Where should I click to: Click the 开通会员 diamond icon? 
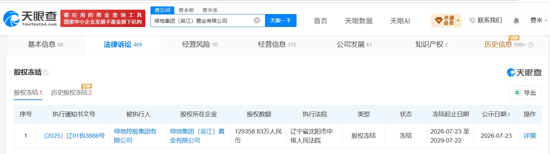tap(438, 21)
